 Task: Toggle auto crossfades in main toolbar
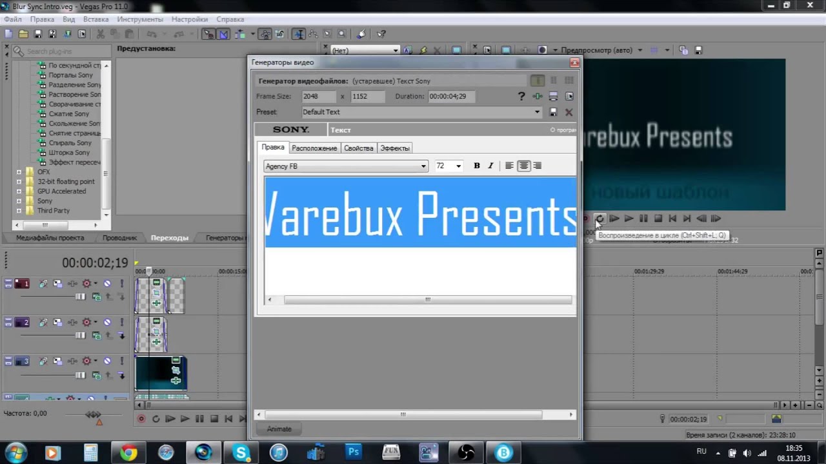click(223, 34)
